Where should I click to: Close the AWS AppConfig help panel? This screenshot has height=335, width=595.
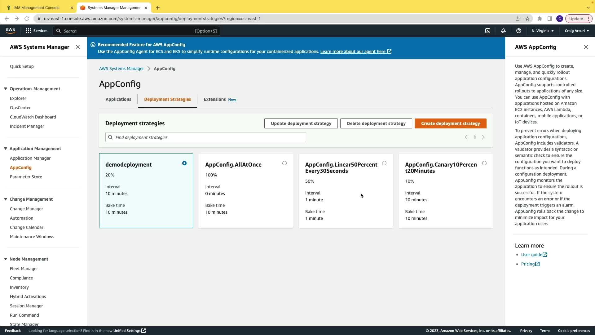pyautogui.click(x=586, y=47)
